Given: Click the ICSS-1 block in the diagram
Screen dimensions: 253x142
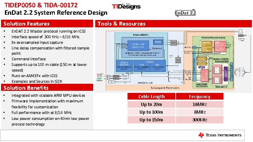Looking at the screenshot, I should [124, 66].
